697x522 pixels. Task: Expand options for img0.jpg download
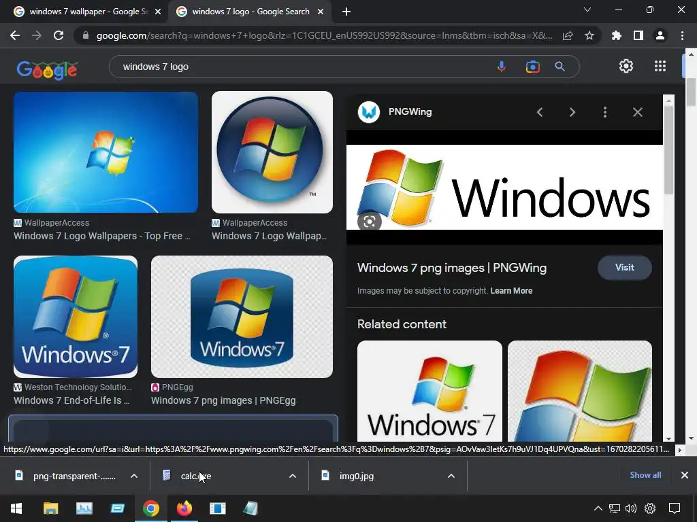(x=451, y=476)
